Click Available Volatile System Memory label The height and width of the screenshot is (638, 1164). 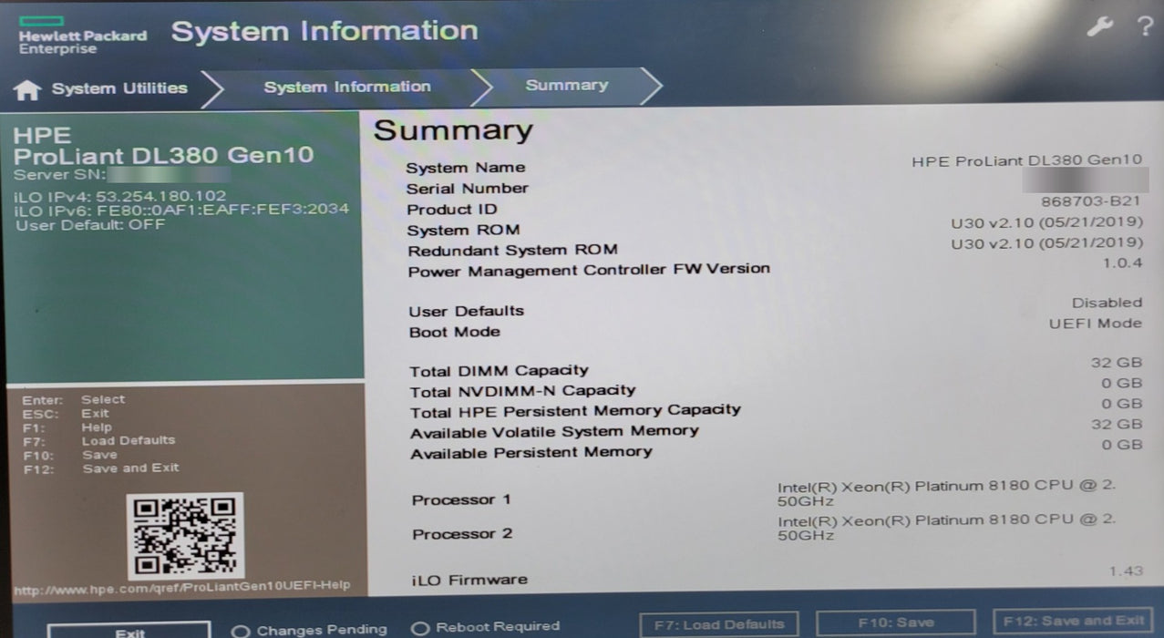pos(554,432)
